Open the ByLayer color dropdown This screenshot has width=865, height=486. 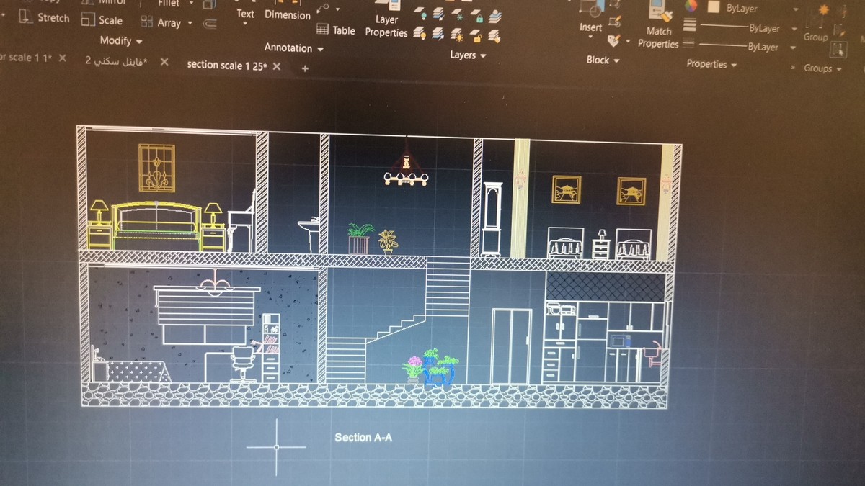(x=795, y=10)
